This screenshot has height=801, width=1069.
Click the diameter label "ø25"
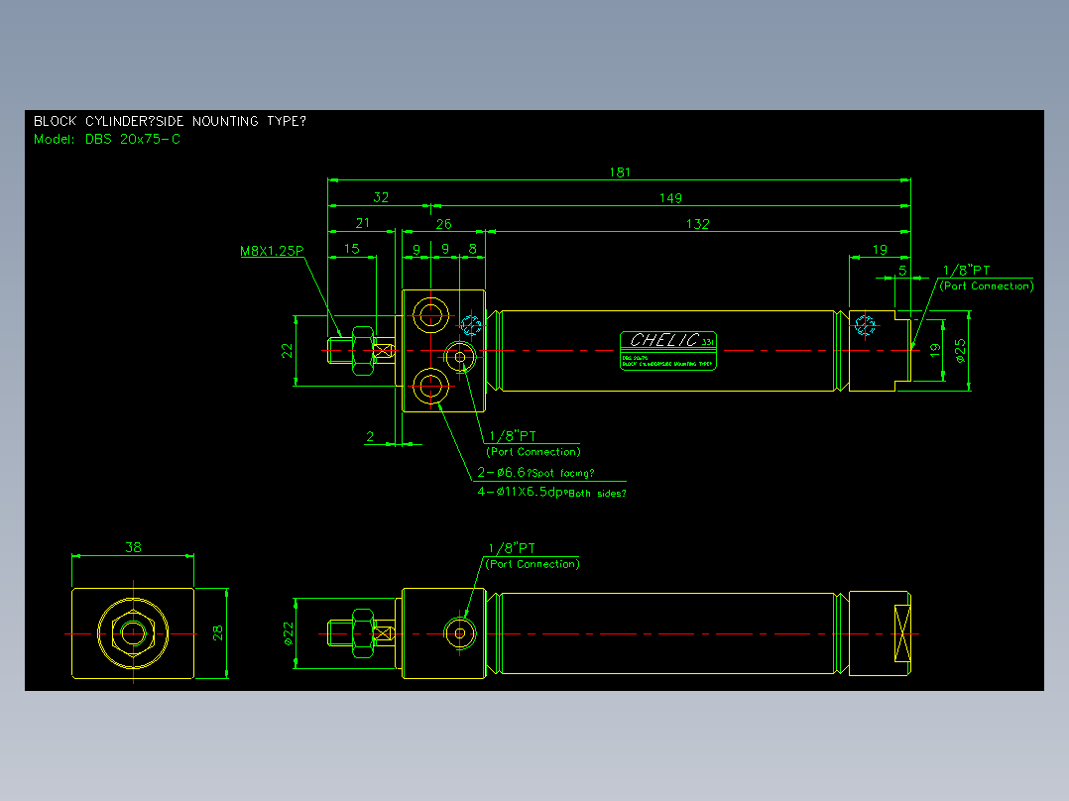pyautogui.click(x=960, y=350)
